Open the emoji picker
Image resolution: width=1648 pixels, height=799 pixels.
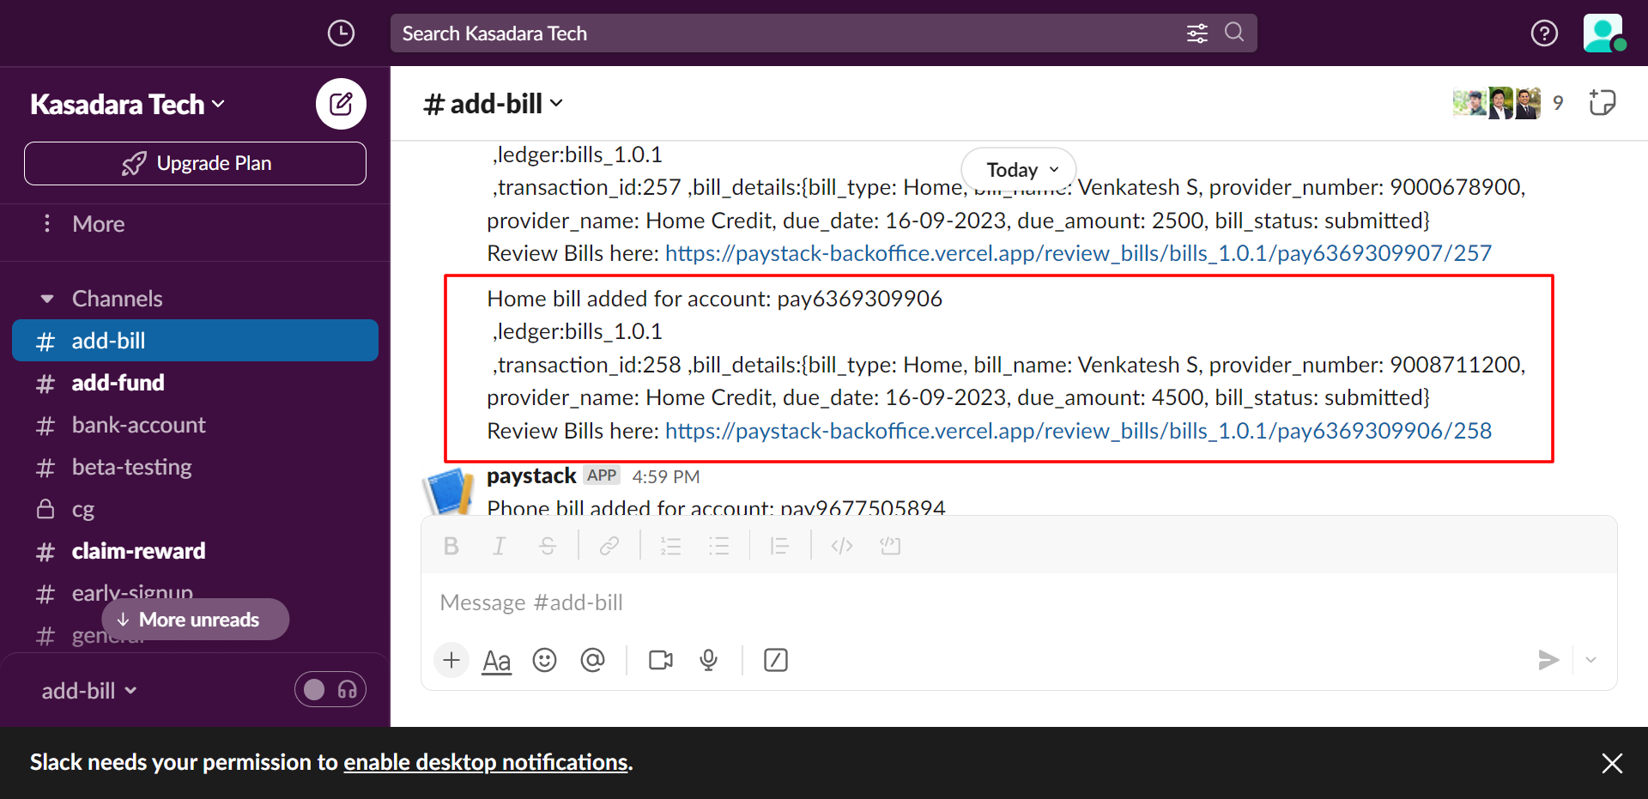coord(544,660)
